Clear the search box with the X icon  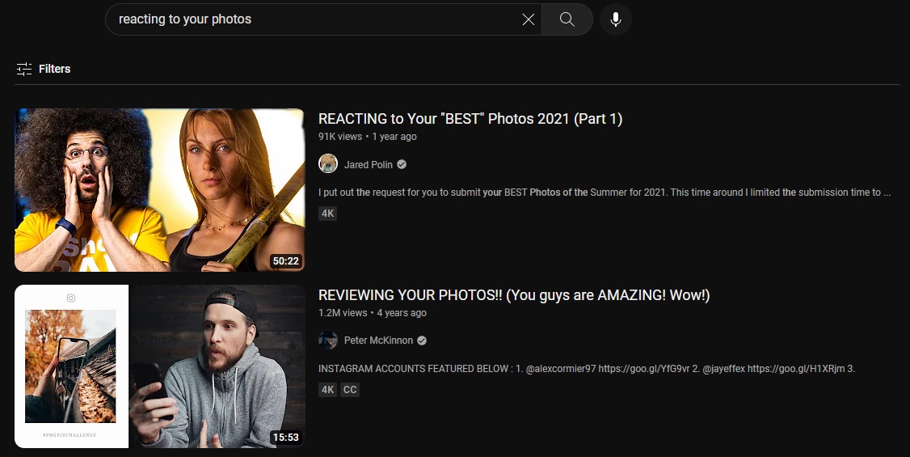pyautogui.click(x=529, y=19)
